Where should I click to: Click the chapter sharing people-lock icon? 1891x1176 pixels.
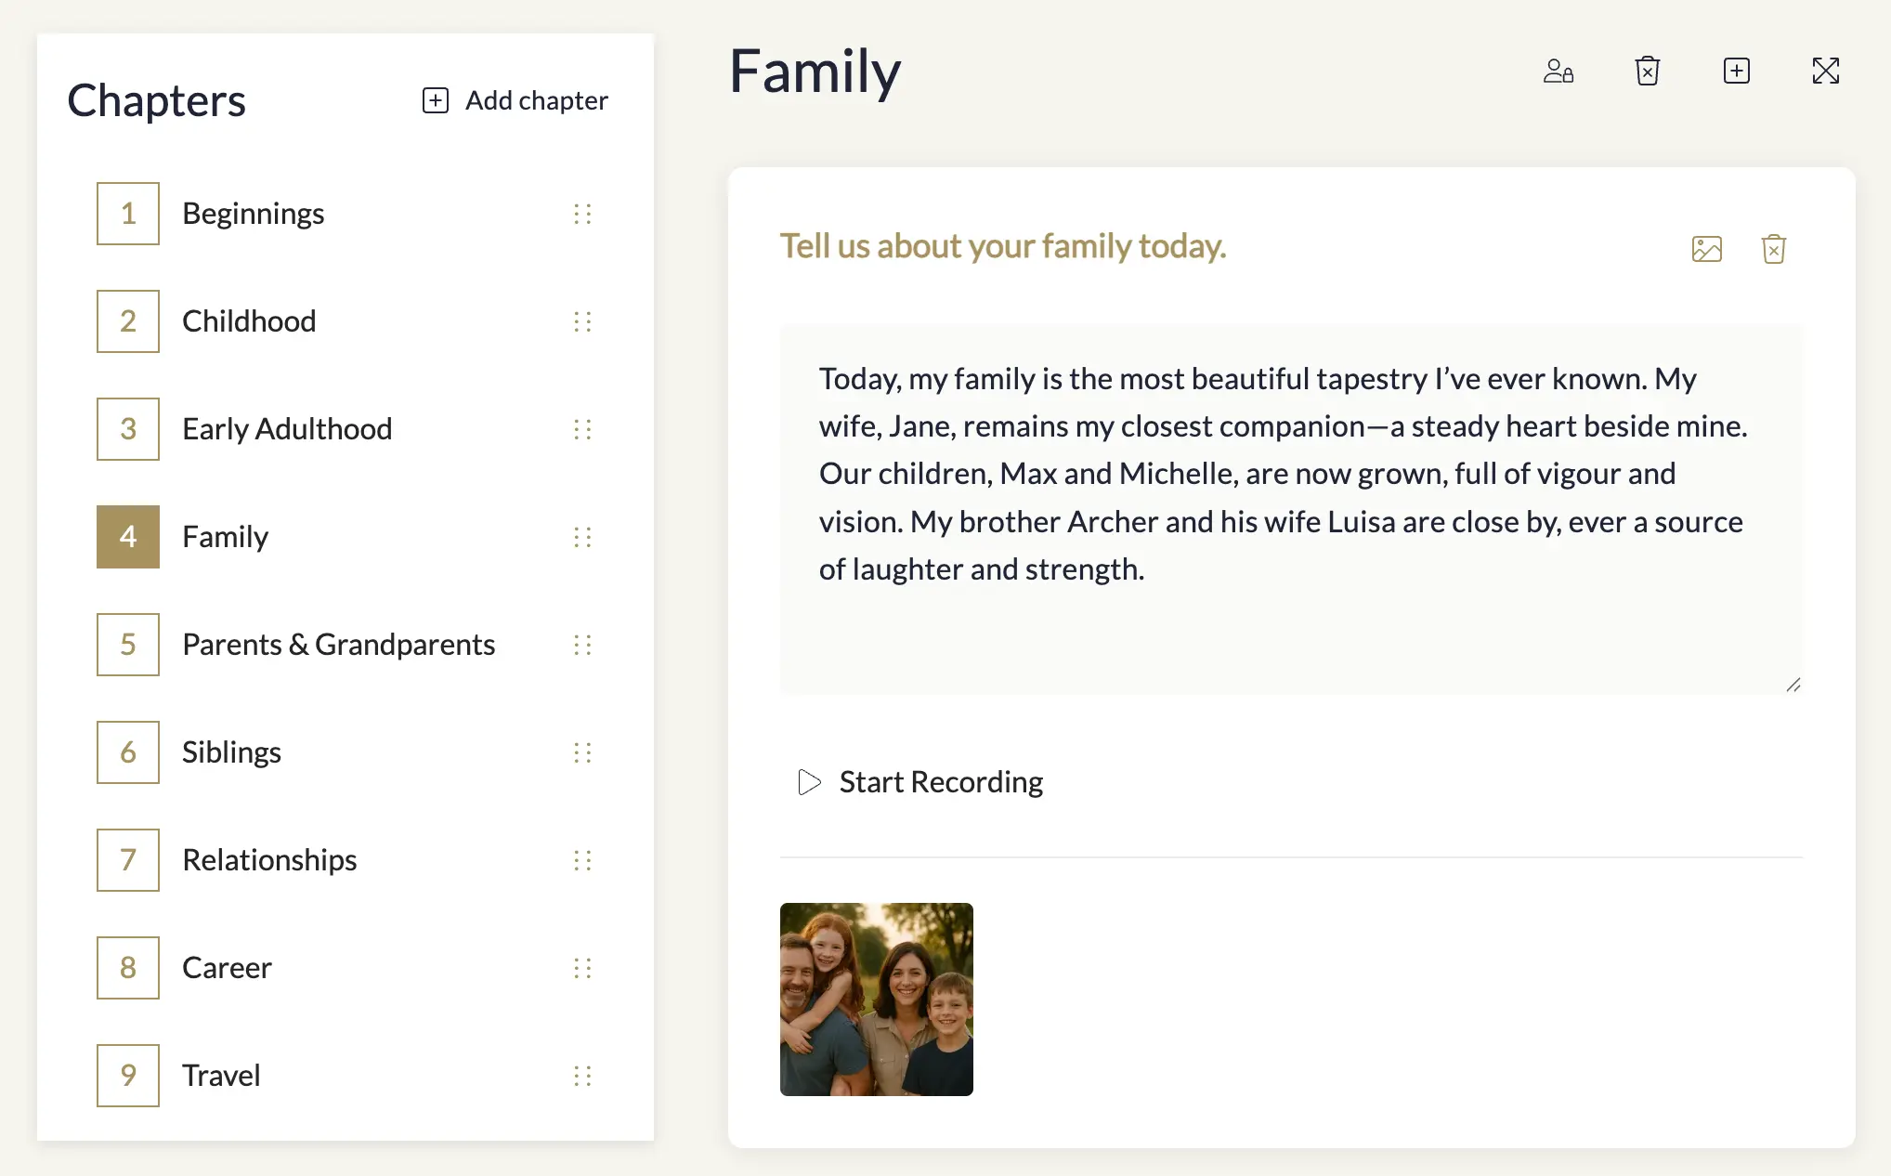pyautogui.click(x=1558, y=72)
